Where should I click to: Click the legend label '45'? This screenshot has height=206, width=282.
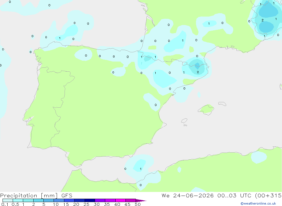click(x=127, y=204)
